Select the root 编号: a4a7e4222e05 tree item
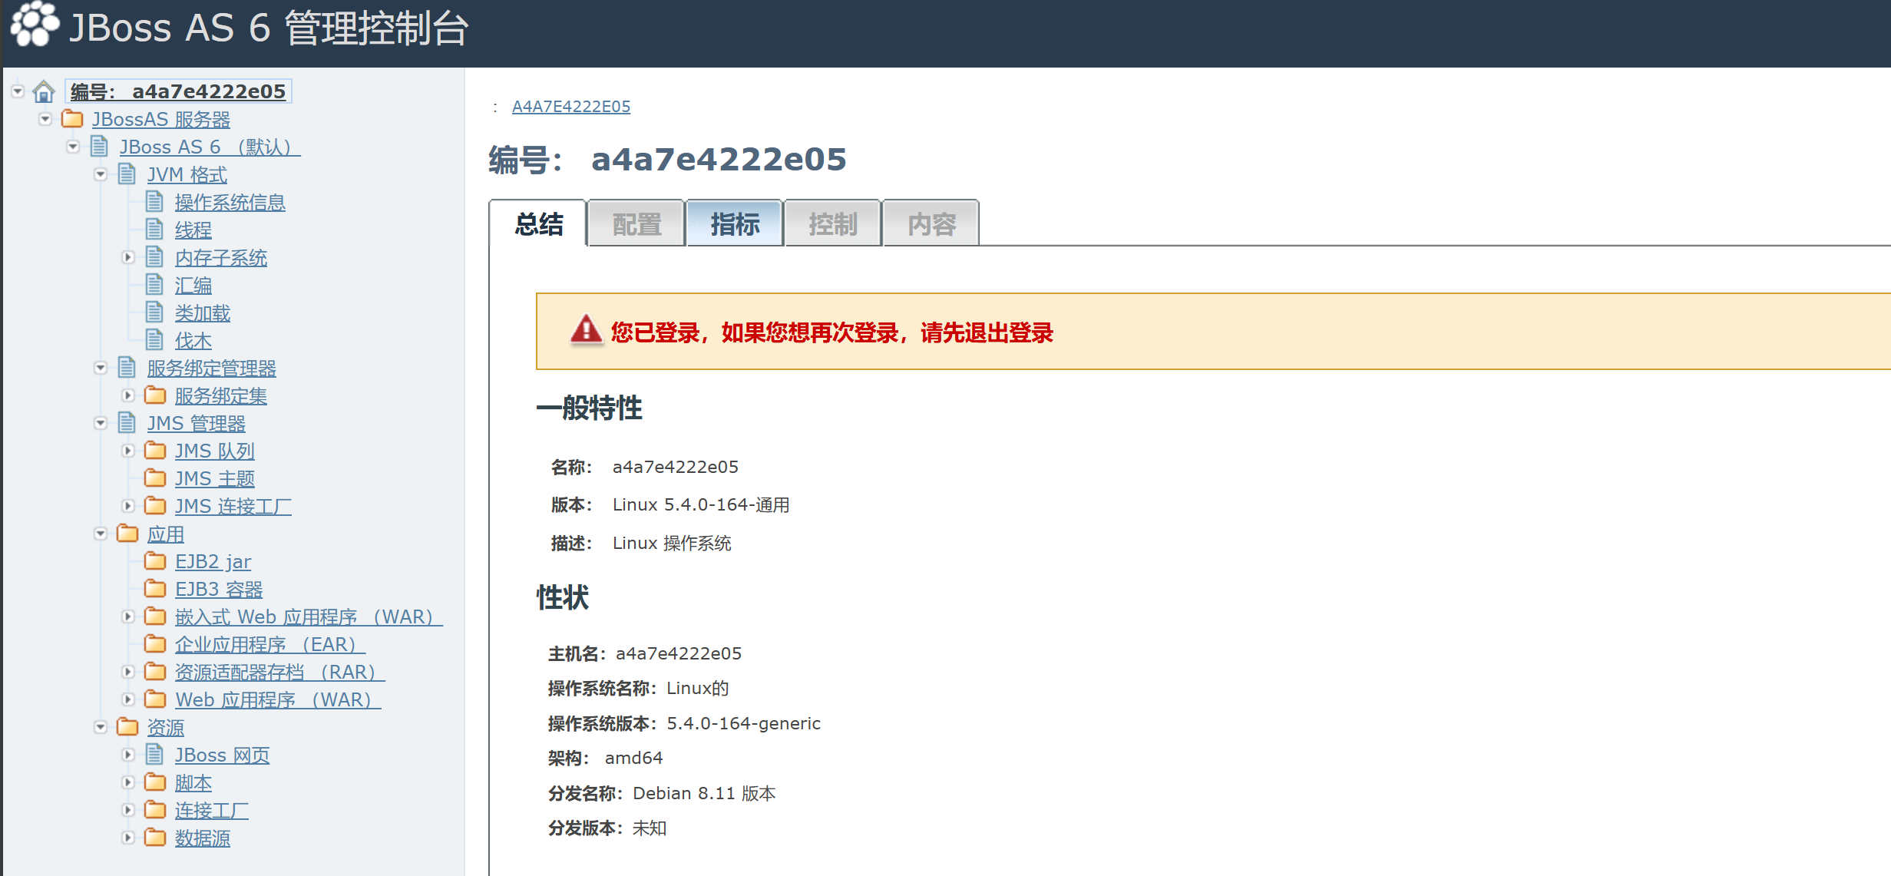Screen dimensions: 1891x876 [x=178, y=91]
